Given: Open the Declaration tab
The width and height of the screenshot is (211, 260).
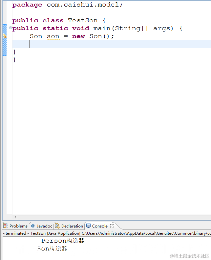Looking at the screenshot, I should pos(69,226).
